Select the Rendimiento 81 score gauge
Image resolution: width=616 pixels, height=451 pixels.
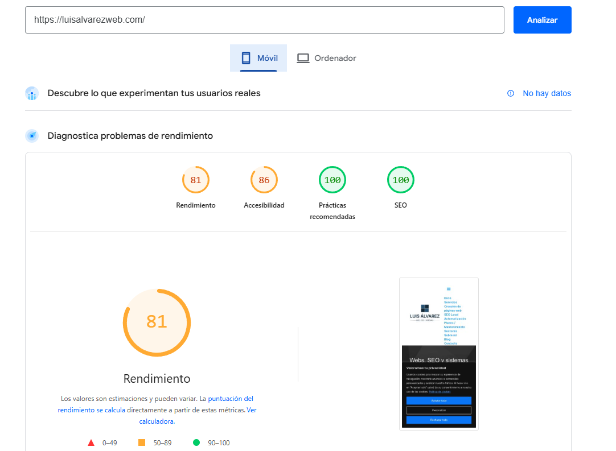point(196,180)
